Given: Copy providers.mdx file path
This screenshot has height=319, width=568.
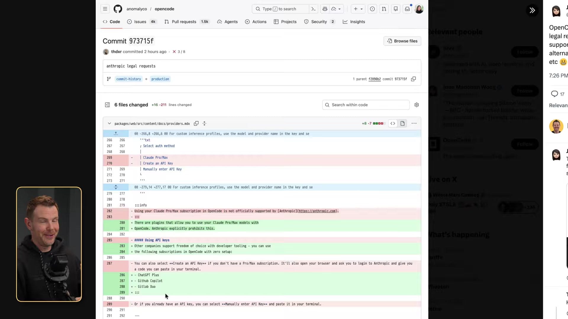Looking at the screenshot, I should click(x=196, y=123).
